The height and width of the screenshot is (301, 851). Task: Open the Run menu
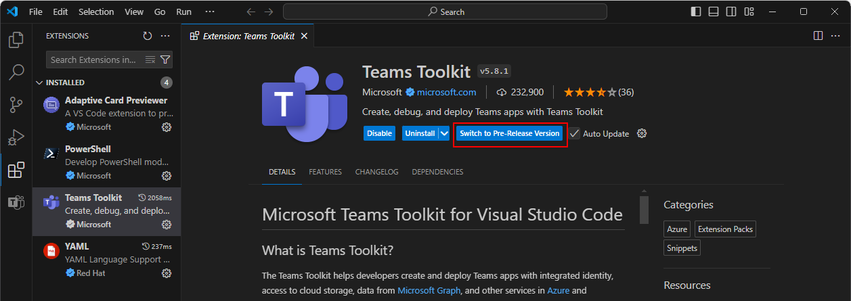[x=183, y=11]
